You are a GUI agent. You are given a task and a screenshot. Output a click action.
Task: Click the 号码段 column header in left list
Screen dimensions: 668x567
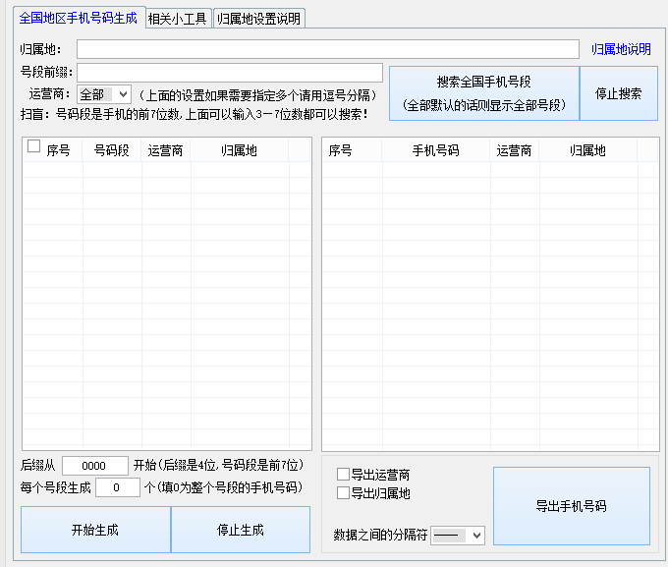coord(111,150)
